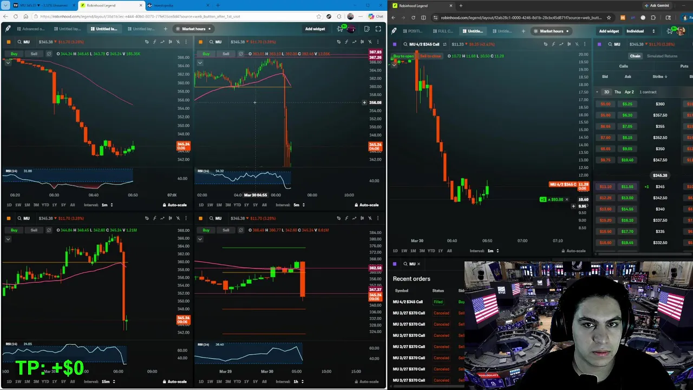Screen dimensions: 693x390
Task: Open the indicators (f) icon in the top-right 5m chart
Action: point(346,42)
